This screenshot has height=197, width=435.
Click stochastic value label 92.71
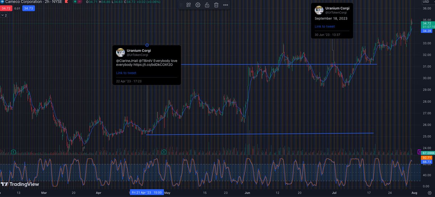point(426,158)
